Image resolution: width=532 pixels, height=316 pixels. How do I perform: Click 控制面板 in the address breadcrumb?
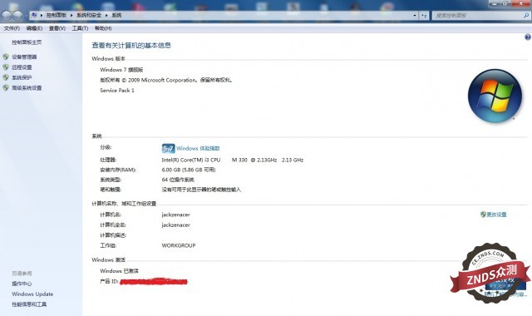point(57,15)
